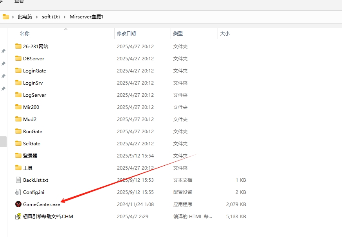This screenshot has height=237, width=342.
Task: Sort by 类型 column header
Action: click(178, 34)
